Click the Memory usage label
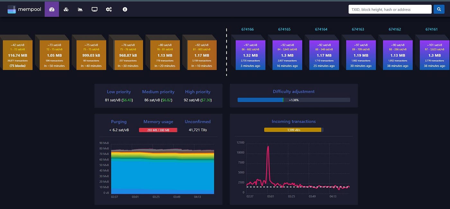The width and height of the screenshot is (450, 209). pos(158,122)
